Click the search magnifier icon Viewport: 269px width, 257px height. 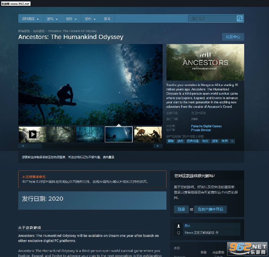point(239,19)
